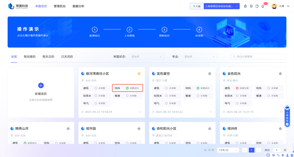Screen dimensions: 294x157
Task: Expand the 审图状态 dropdown
Action: tap(147, 57)
